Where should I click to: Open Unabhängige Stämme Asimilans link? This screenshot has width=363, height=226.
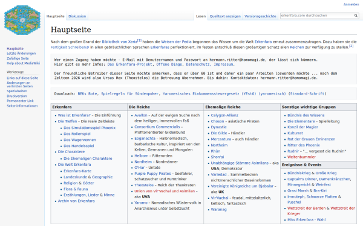tap(240, 163)
